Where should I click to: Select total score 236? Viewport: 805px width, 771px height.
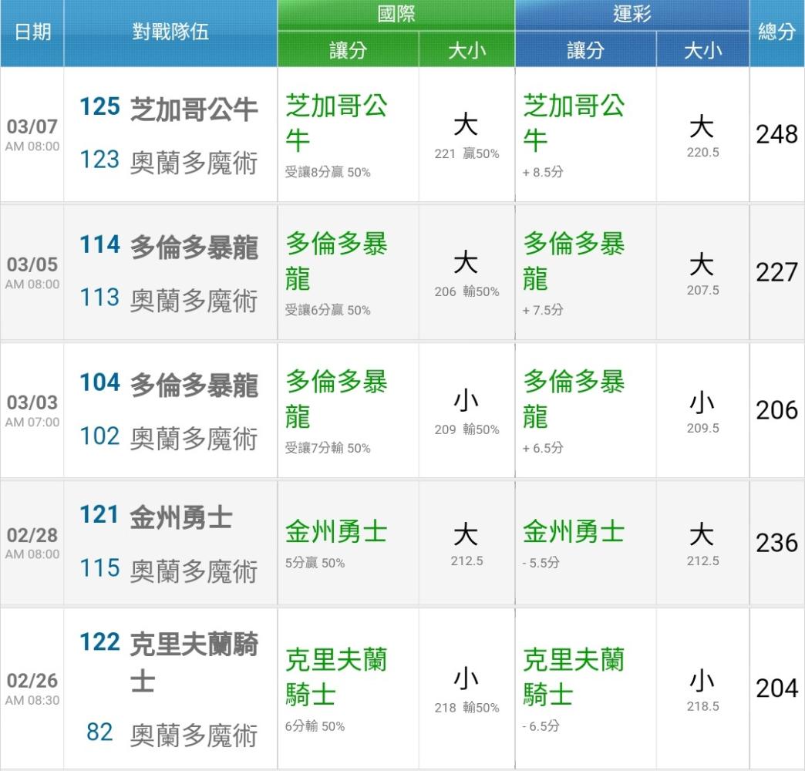pos(776,543)
